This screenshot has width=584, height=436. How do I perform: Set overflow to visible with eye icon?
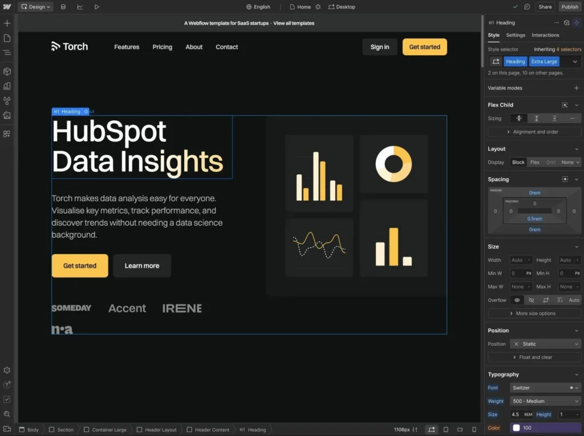pyautogui.click(x=517, y=300)
